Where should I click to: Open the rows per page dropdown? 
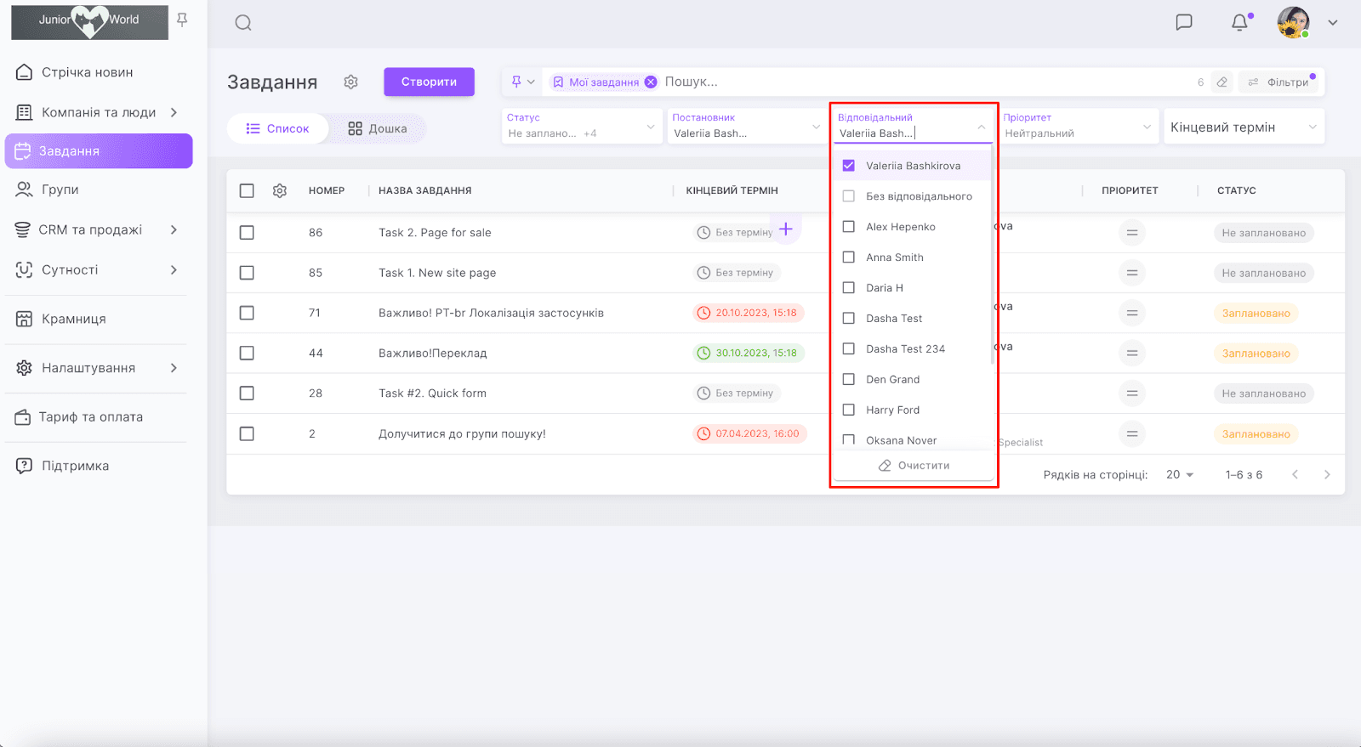pyautogui.click(x=1180, y=475)
